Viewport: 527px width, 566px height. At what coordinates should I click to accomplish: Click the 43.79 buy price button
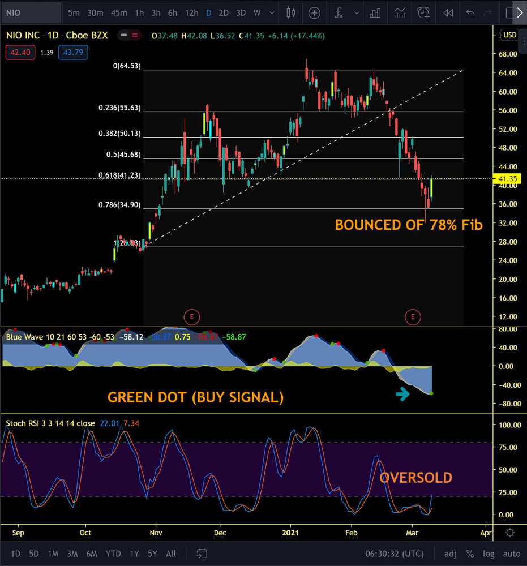[73, 52]
